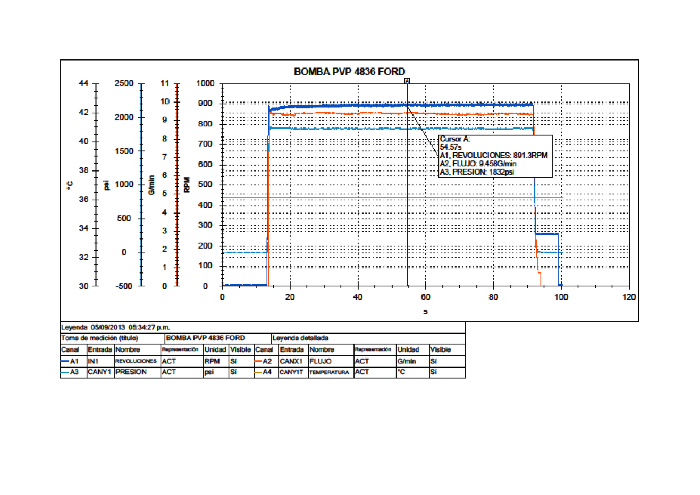Click the Unidad RPM cell in A1 row
The image size is (700, 495).
[x=216, y=361]
